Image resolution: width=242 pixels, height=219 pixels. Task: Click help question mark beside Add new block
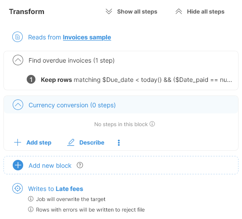coord(80,165)
